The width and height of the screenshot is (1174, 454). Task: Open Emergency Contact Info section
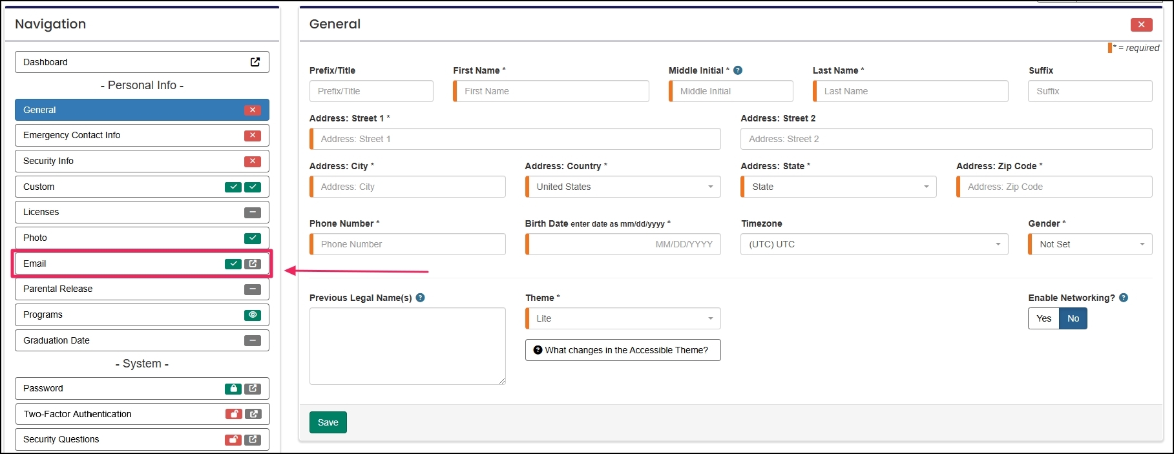tap(129, 136)
